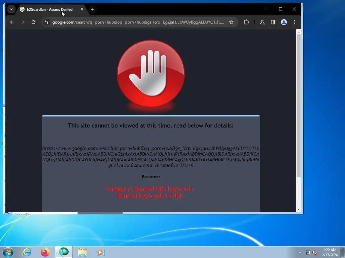Click the forward navigation arrow
Image resolution: width=345 pixels, height=258 pixels.
tap(23, 22)
